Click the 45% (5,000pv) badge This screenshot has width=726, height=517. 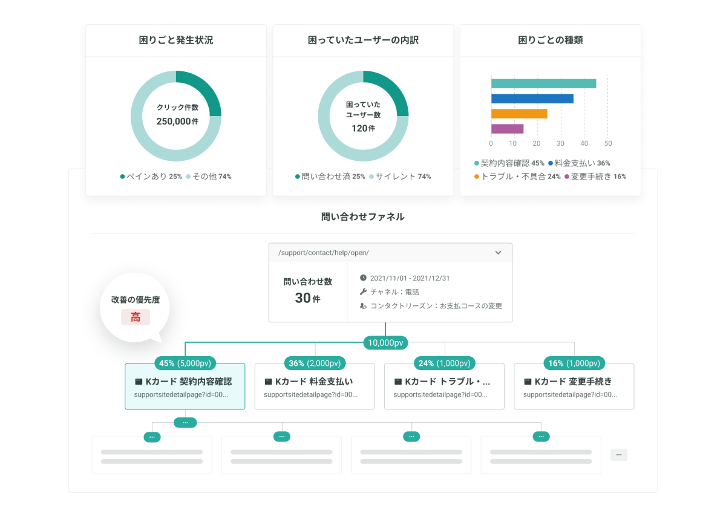click(185, 363)
